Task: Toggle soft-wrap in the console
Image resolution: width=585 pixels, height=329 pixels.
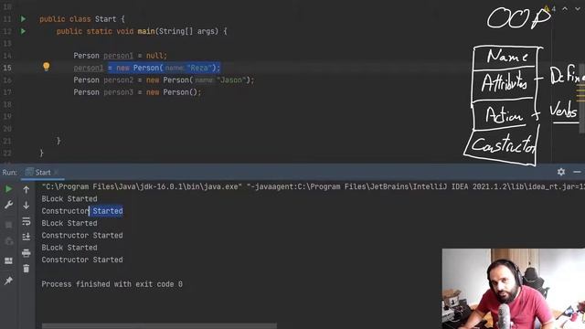Action: 27,221
